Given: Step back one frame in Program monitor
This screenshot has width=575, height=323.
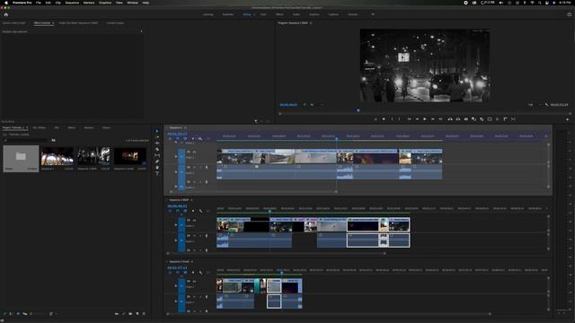Looking at the screenshot, I should coord(417,119).
